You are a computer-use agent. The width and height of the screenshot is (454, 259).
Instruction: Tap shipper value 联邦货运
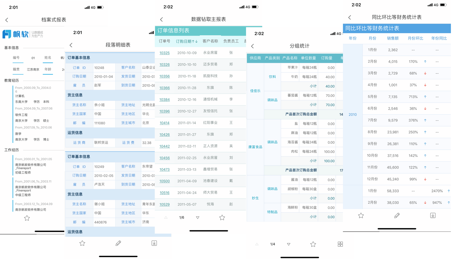click(101, 143)
